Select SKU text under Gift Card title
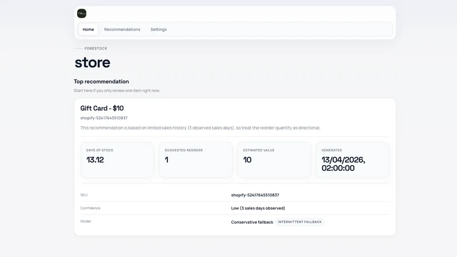The width and height of the screenshot is (457, 257). tap(104, 118)
